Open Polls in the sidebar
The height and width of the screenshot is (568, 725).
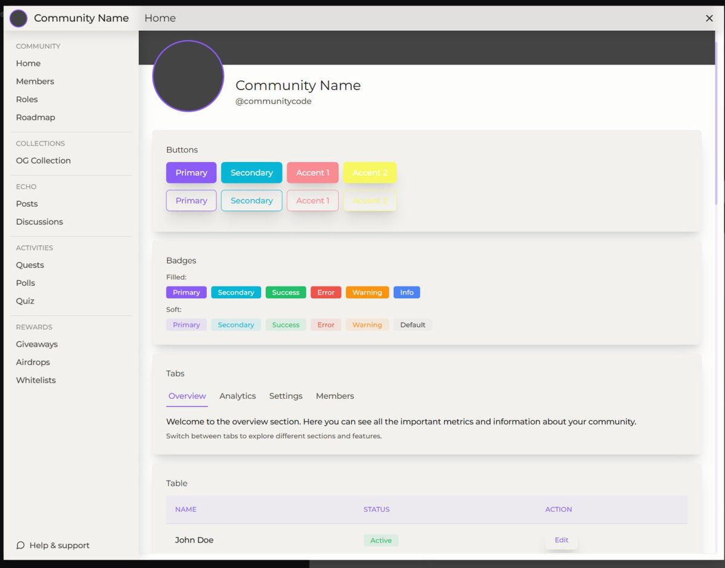25,283
